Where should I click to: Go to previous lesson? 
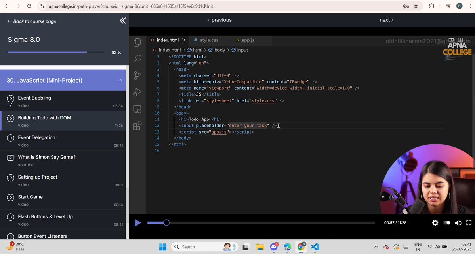[220, 20]
